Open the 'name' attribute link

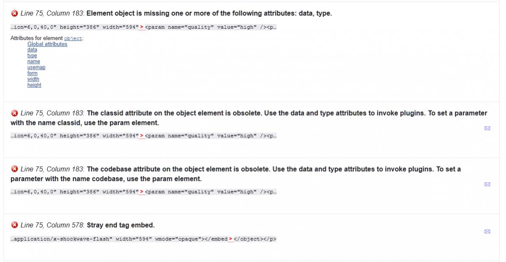pos(33,62)
